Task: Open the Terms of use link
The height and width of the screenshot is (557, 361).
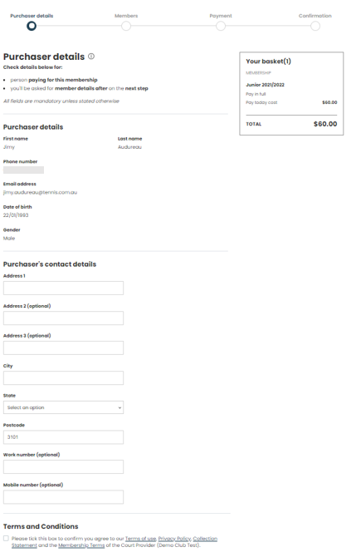Action: click(x=141, y=539)
